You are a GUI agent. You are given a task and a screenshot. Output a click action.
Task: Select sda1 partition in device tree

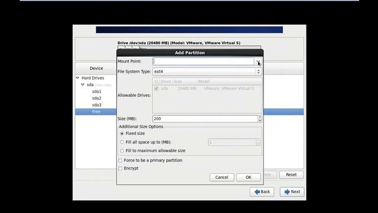pyautogui.click(x=97, y=92)
